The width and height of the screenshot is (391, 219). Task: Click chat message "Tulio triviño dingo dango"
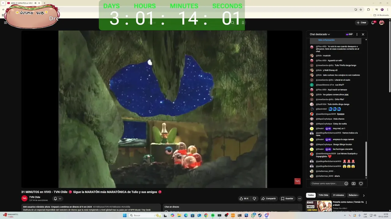point(338,104)
